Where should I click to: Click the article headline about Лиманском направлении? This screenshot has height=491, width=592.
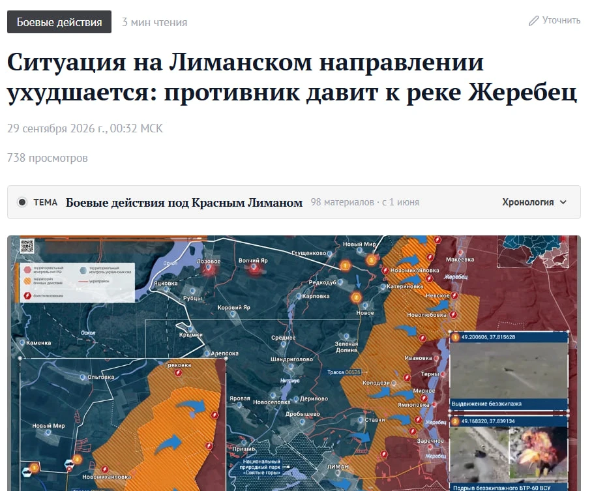pos(292,77)
